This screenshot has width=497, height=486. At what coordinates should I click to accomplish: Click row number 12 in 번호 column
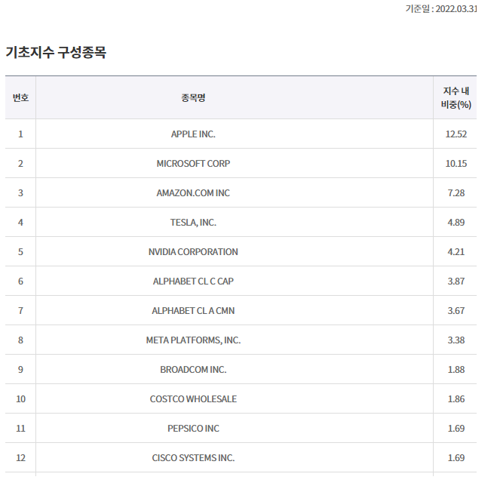pos(20,458)
